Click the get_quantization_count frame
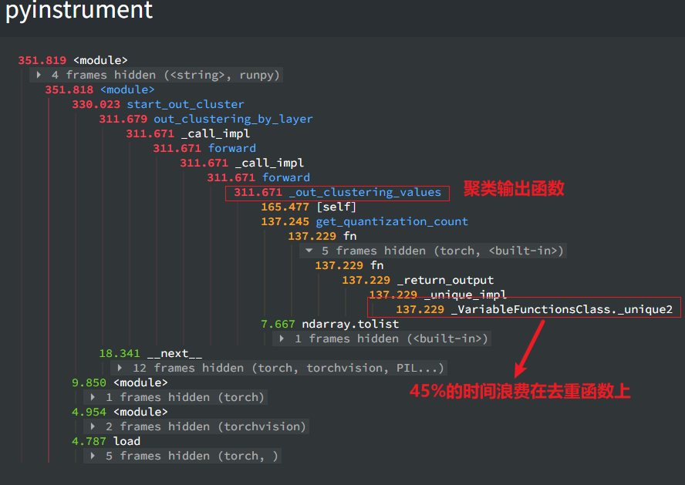The height and width of the screenshot is (485, 685). pyautogui.click(x=391, y=221)
